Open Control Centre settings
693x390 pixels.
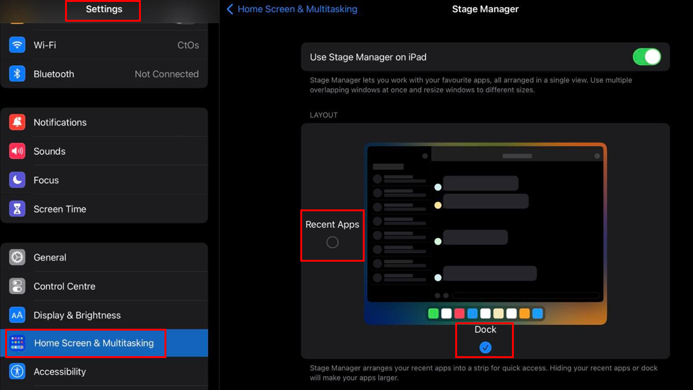(x=105, y=286)
